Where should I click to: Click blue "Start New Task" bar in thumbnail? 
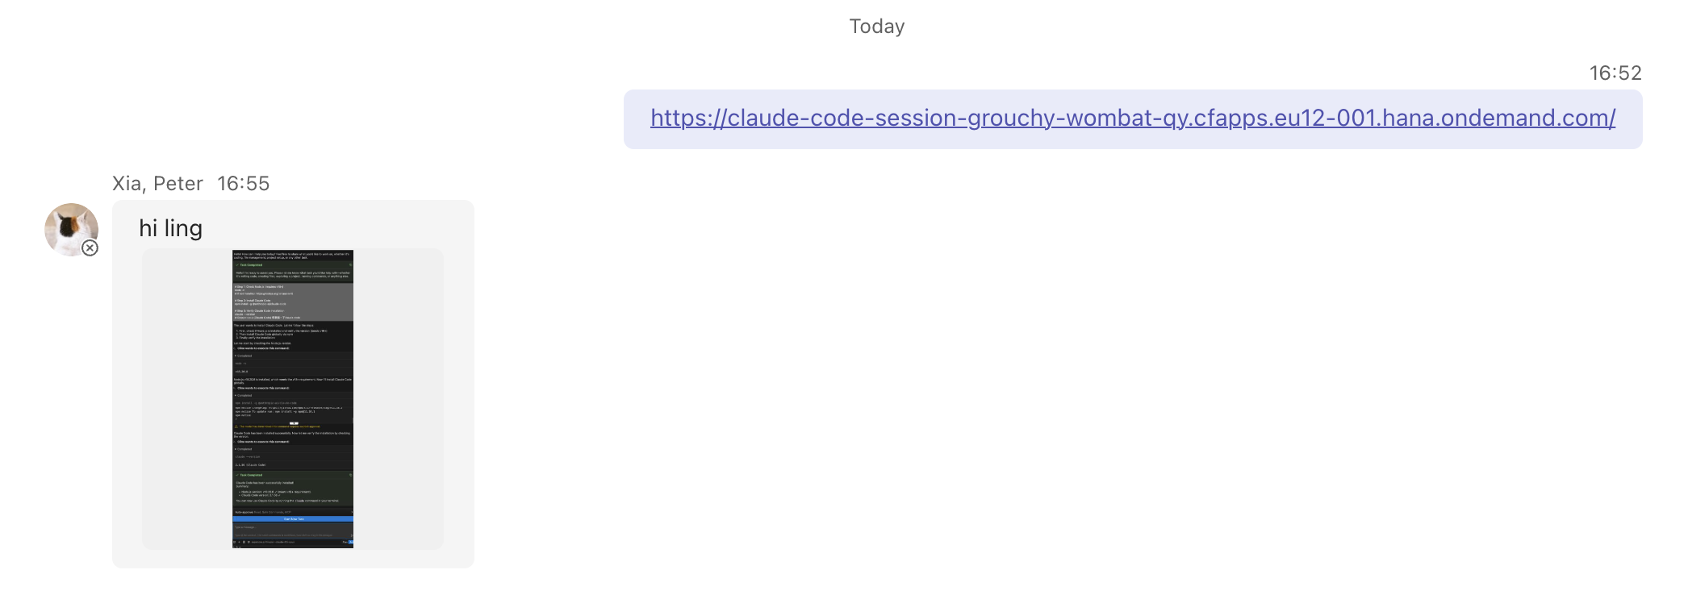[x=292, y=519]
